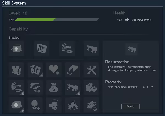Screen dimensions: 165x116
Task: Choose the crate with stopwatch skill
Action: pos(91,105)
